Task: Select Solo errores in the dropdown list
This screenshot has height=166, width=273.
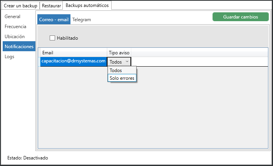Action: [x=122, y=78]
